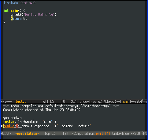Click the [0] indicator in compilation mode line

(65, 134)
